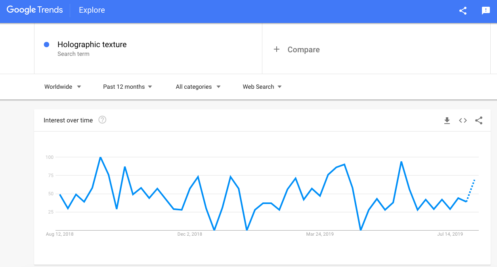Share the Interest over time chart
The height and width of the screenshot is (267, 497).
point(479,120)
